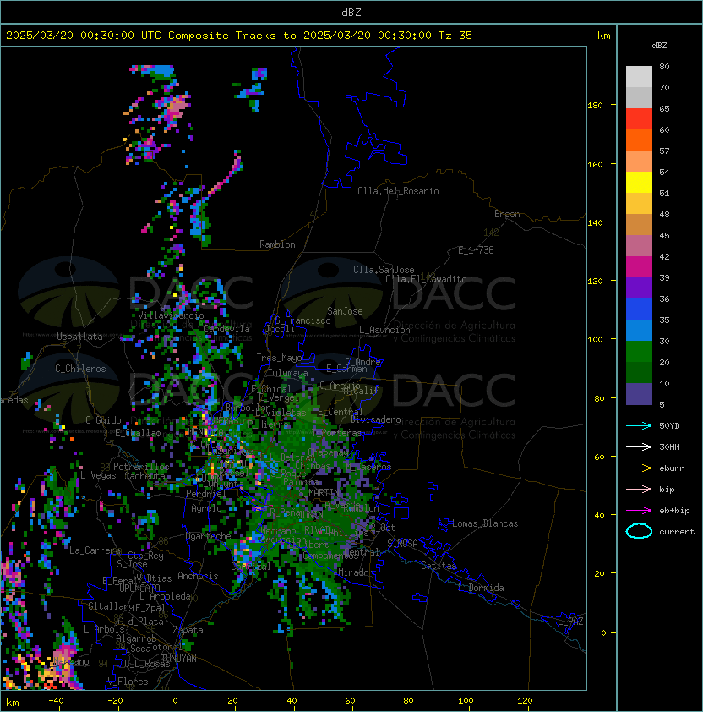The image size is (703, 712).
Task: Click the '120' tick on the horizontal km axis
Action: click(524, 701)
